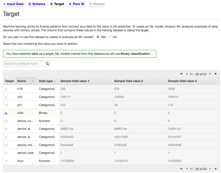This screenshot has height=173, width=221.
Task: Go to next page using top pagination arrow
Action: click(210, 74)
